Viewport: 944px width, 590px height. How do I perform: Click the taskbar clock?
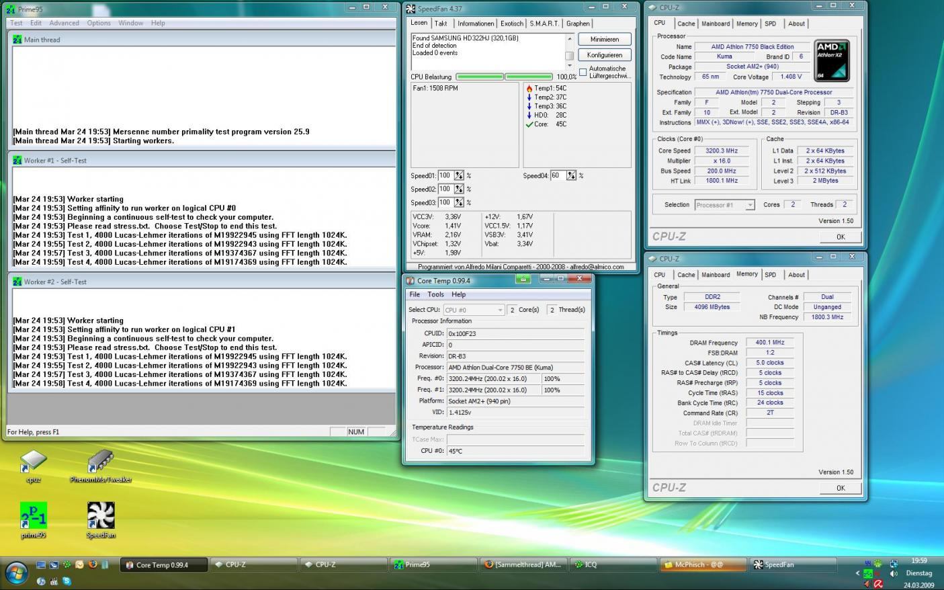pyautogui.click(x=918, y=573)
